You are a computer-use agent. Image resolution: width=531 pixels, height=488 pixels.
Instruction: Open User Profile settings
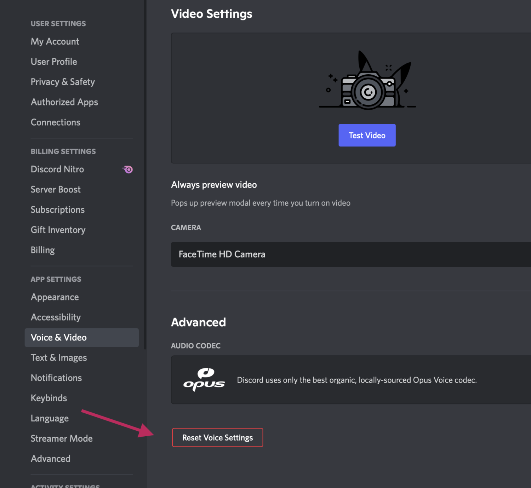tap(54, 62)
